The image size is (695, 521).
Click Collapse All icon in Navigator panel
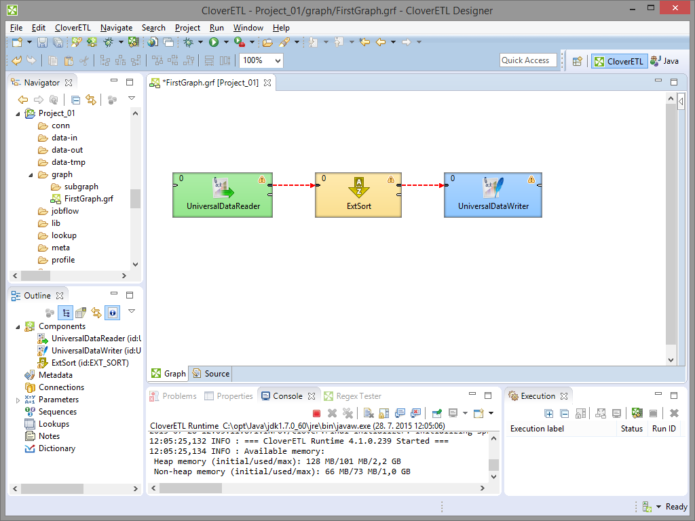point(76,100)
